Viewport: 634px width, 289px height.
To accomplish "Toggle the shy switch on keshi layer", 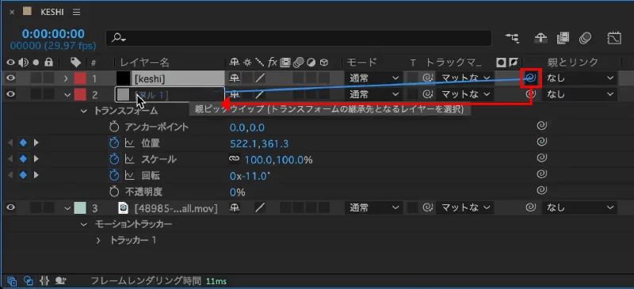I will [x=235, y=78].
